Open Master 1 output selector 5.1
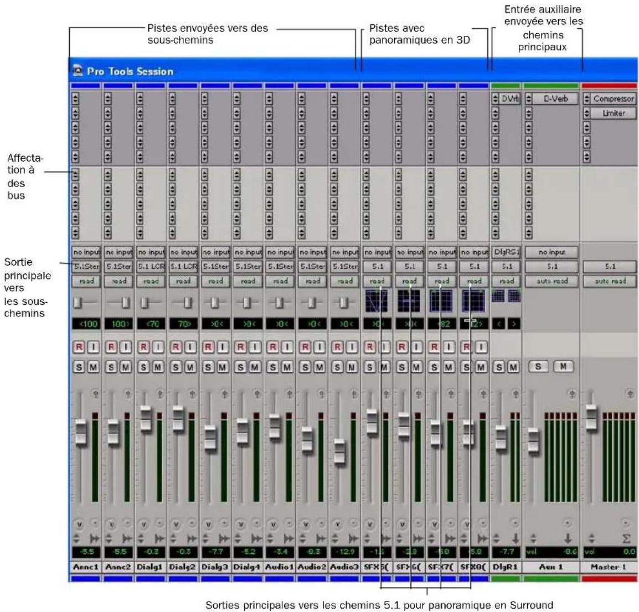 610,266
